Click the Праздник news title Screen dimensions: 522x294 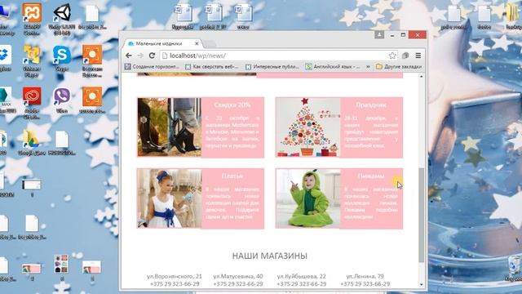371,105
